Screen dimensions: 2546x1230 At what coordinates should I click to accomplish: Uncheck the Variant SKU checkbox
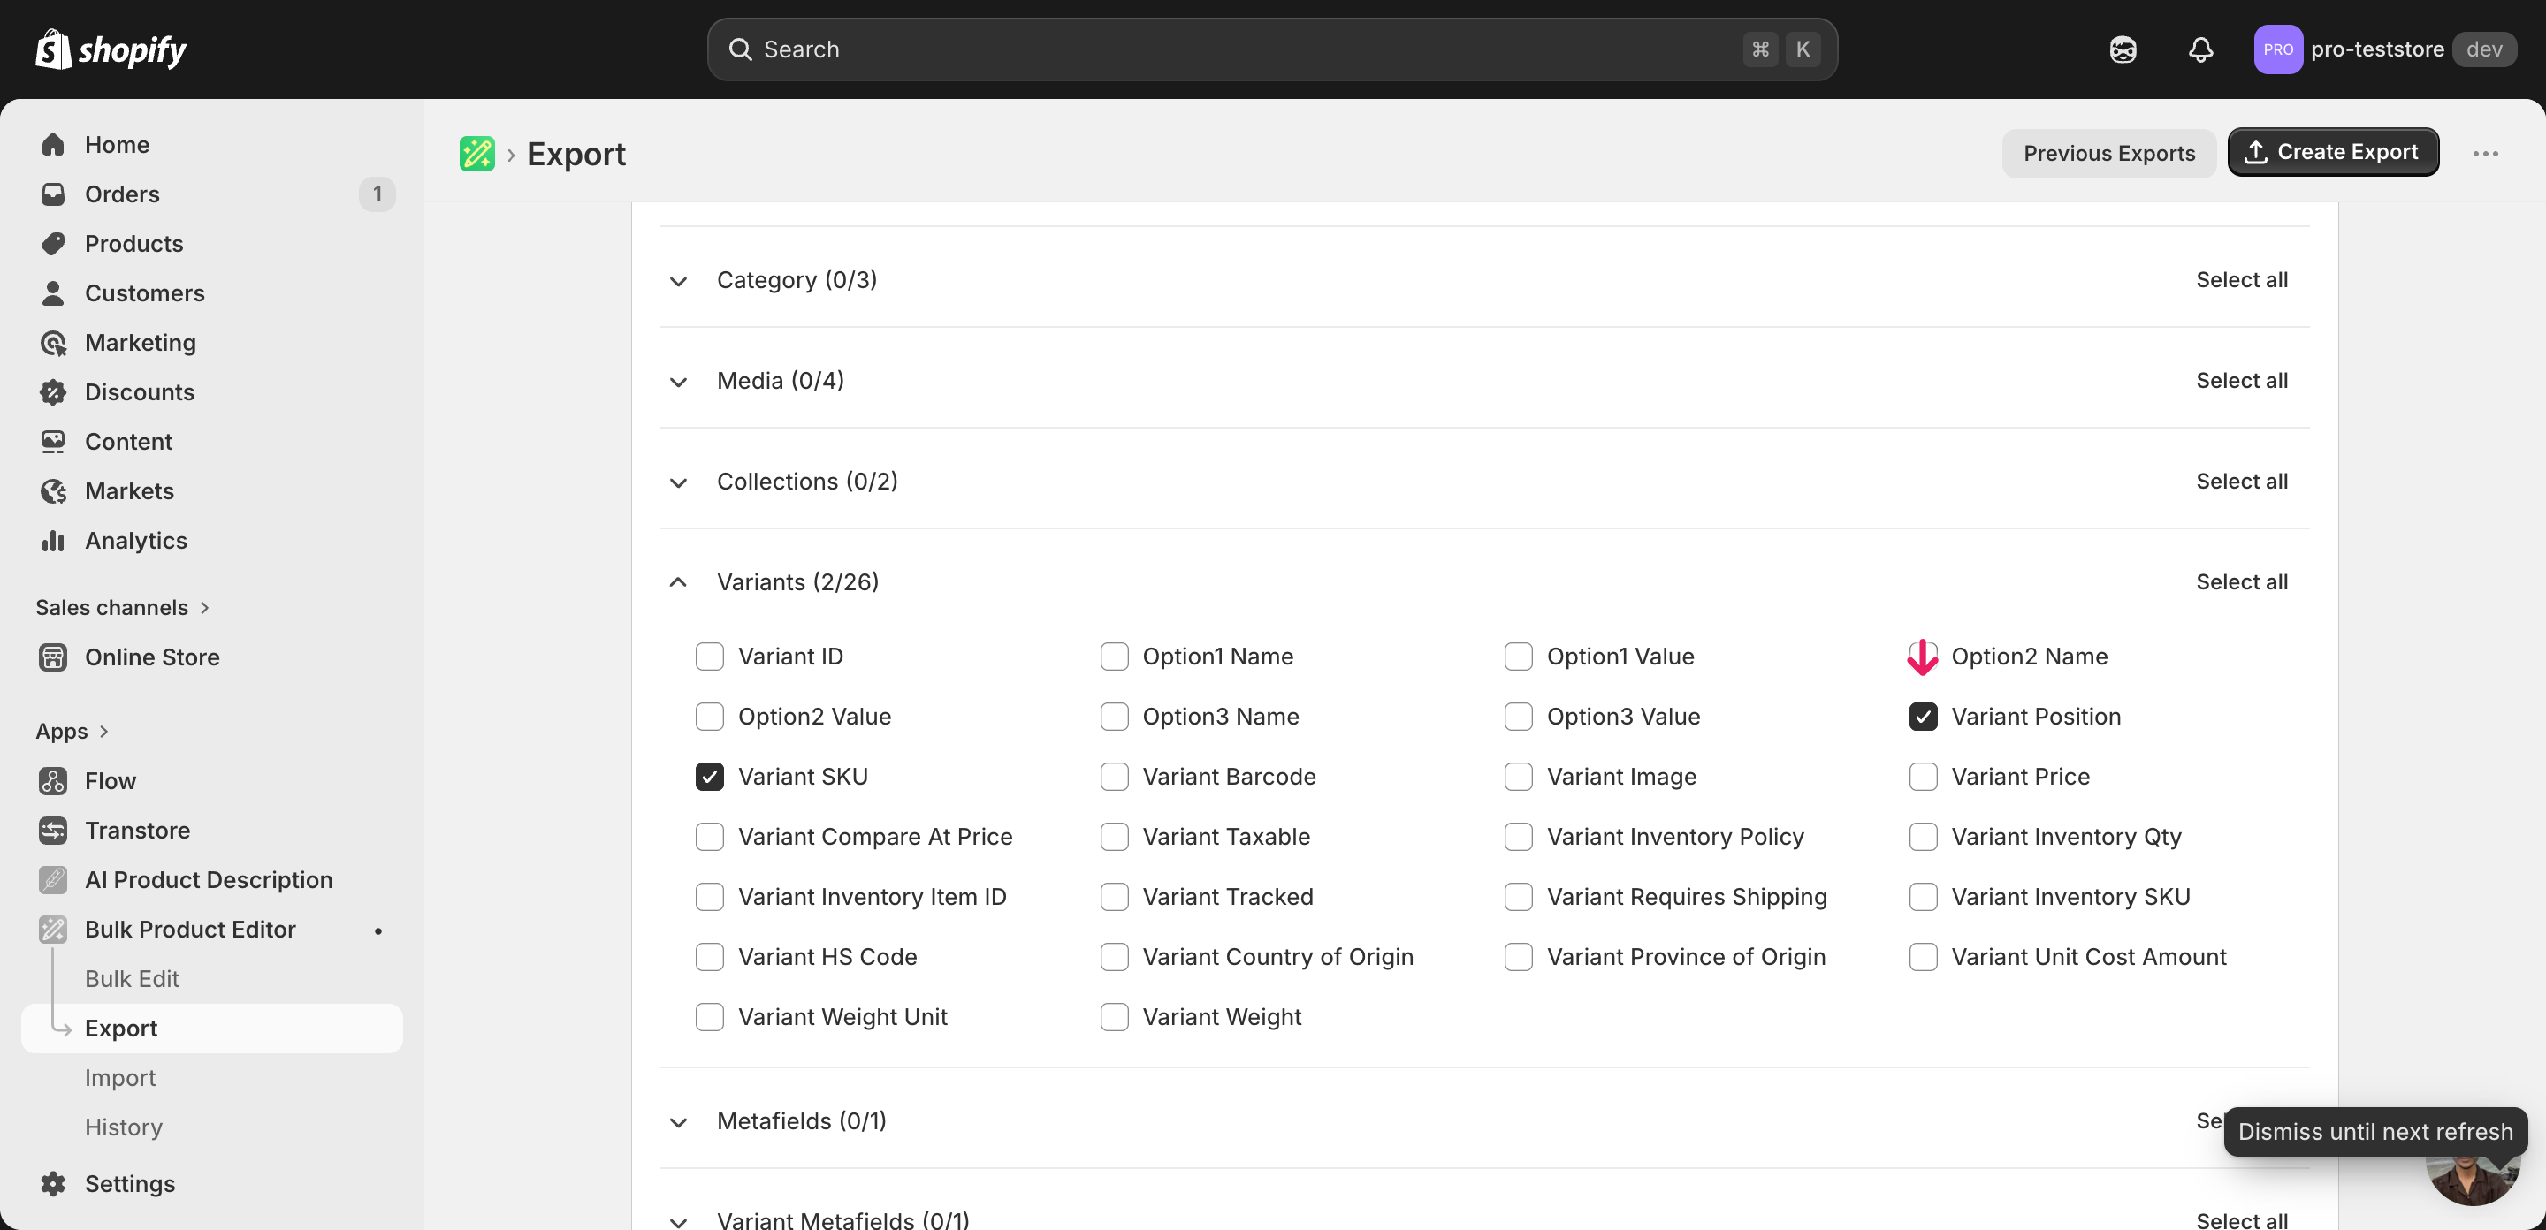(710, 777)
